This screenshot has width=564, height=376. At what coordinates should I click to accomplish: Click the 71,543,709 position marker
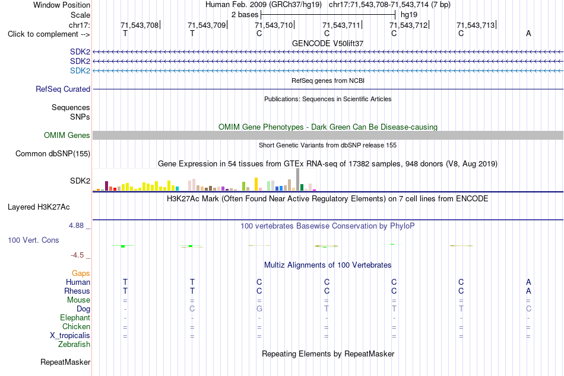[207, 25]
